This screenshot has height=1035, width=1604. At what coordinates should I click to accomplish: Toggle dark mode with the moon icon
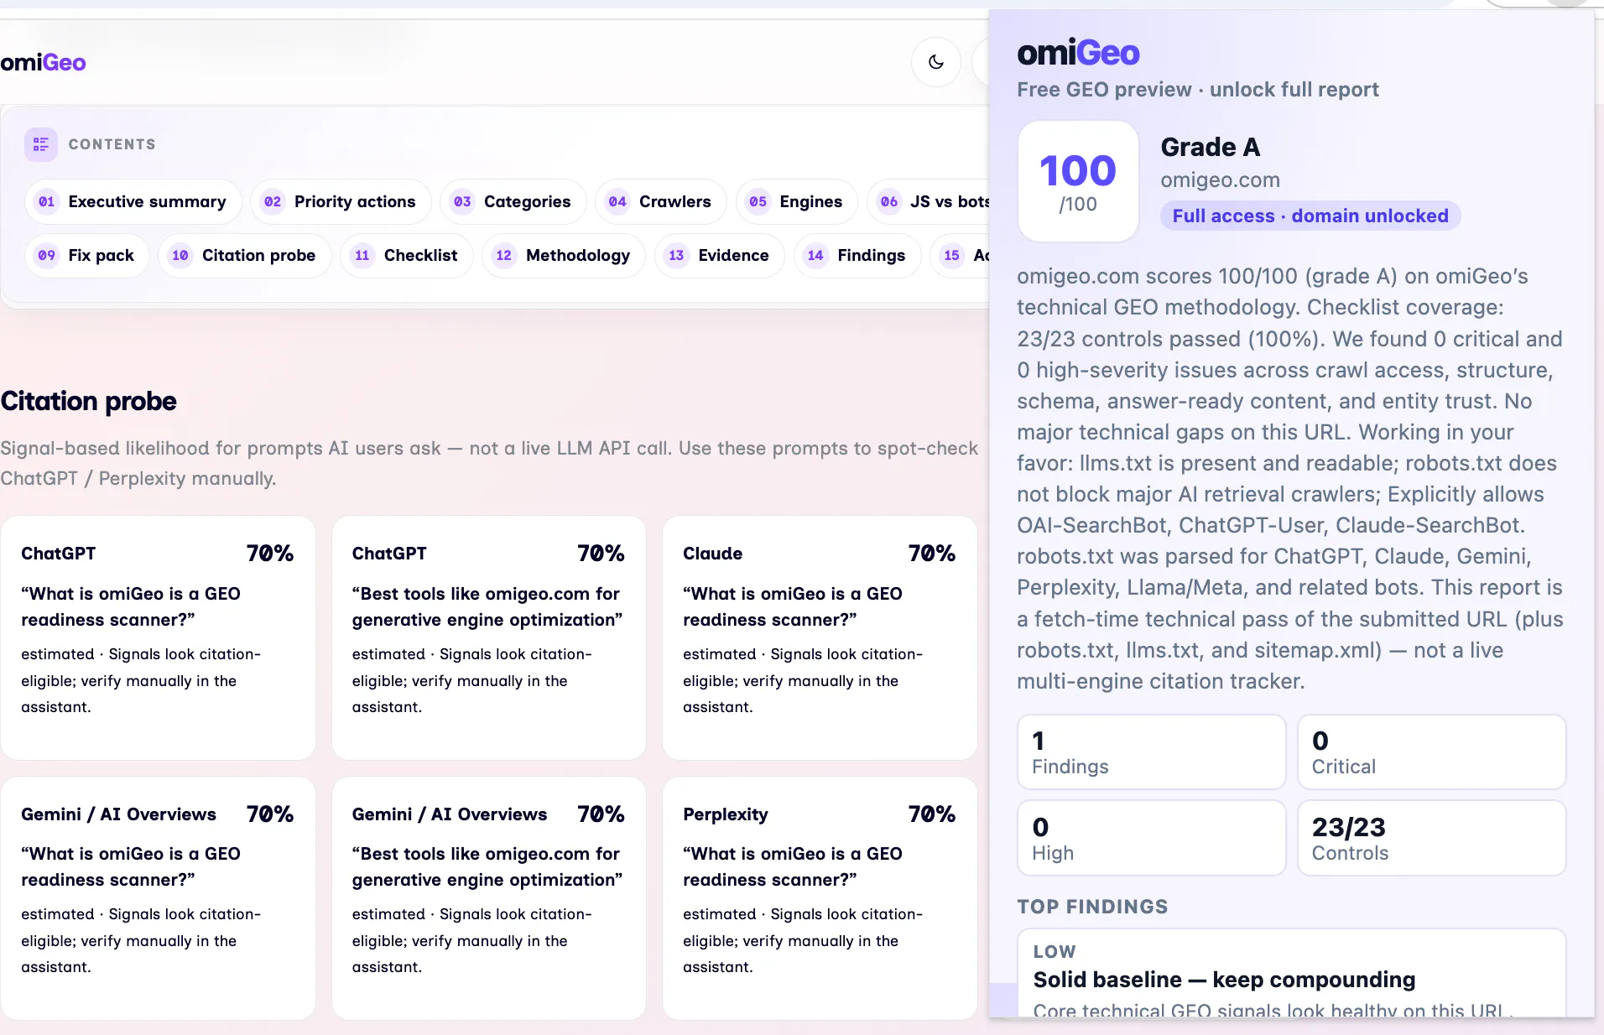[x=935, y=62]
